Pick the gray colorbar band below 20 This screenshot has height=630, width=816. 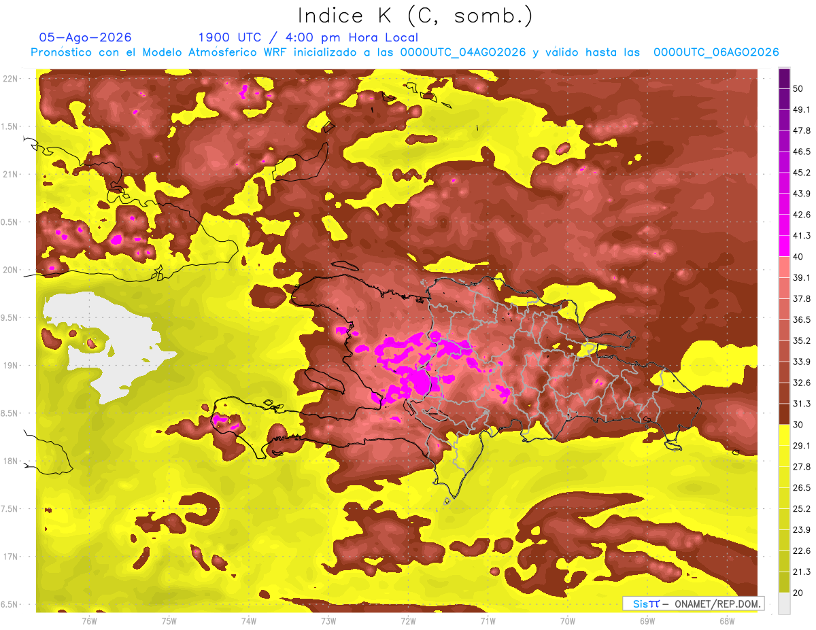pyautogui.click(x=784, y=603)
